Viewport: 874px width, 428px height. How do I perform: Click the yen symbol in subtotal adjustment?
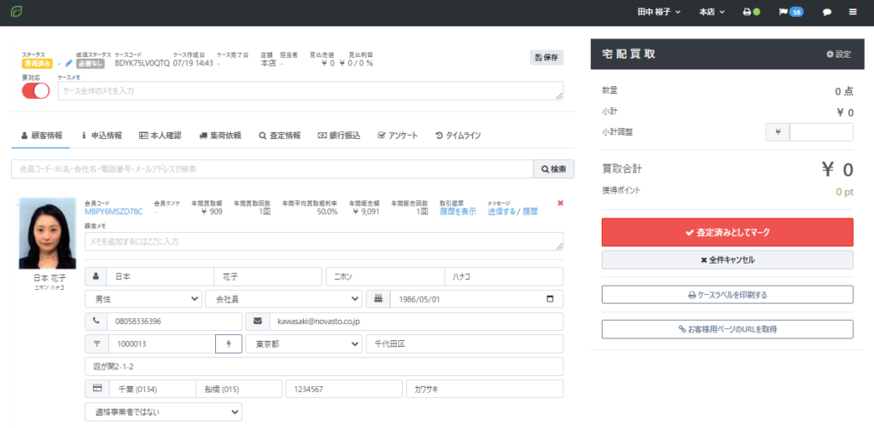778,132
